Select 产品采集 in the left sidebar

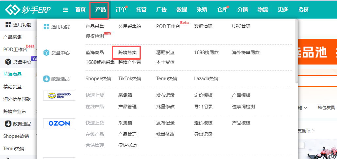pyautogui.click(x=12, y=37)
